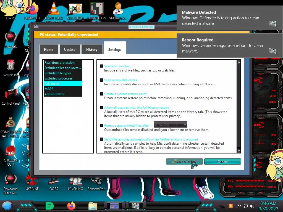Open the Network desktop icon
The image size is (283, 212).
click(11, 40)
